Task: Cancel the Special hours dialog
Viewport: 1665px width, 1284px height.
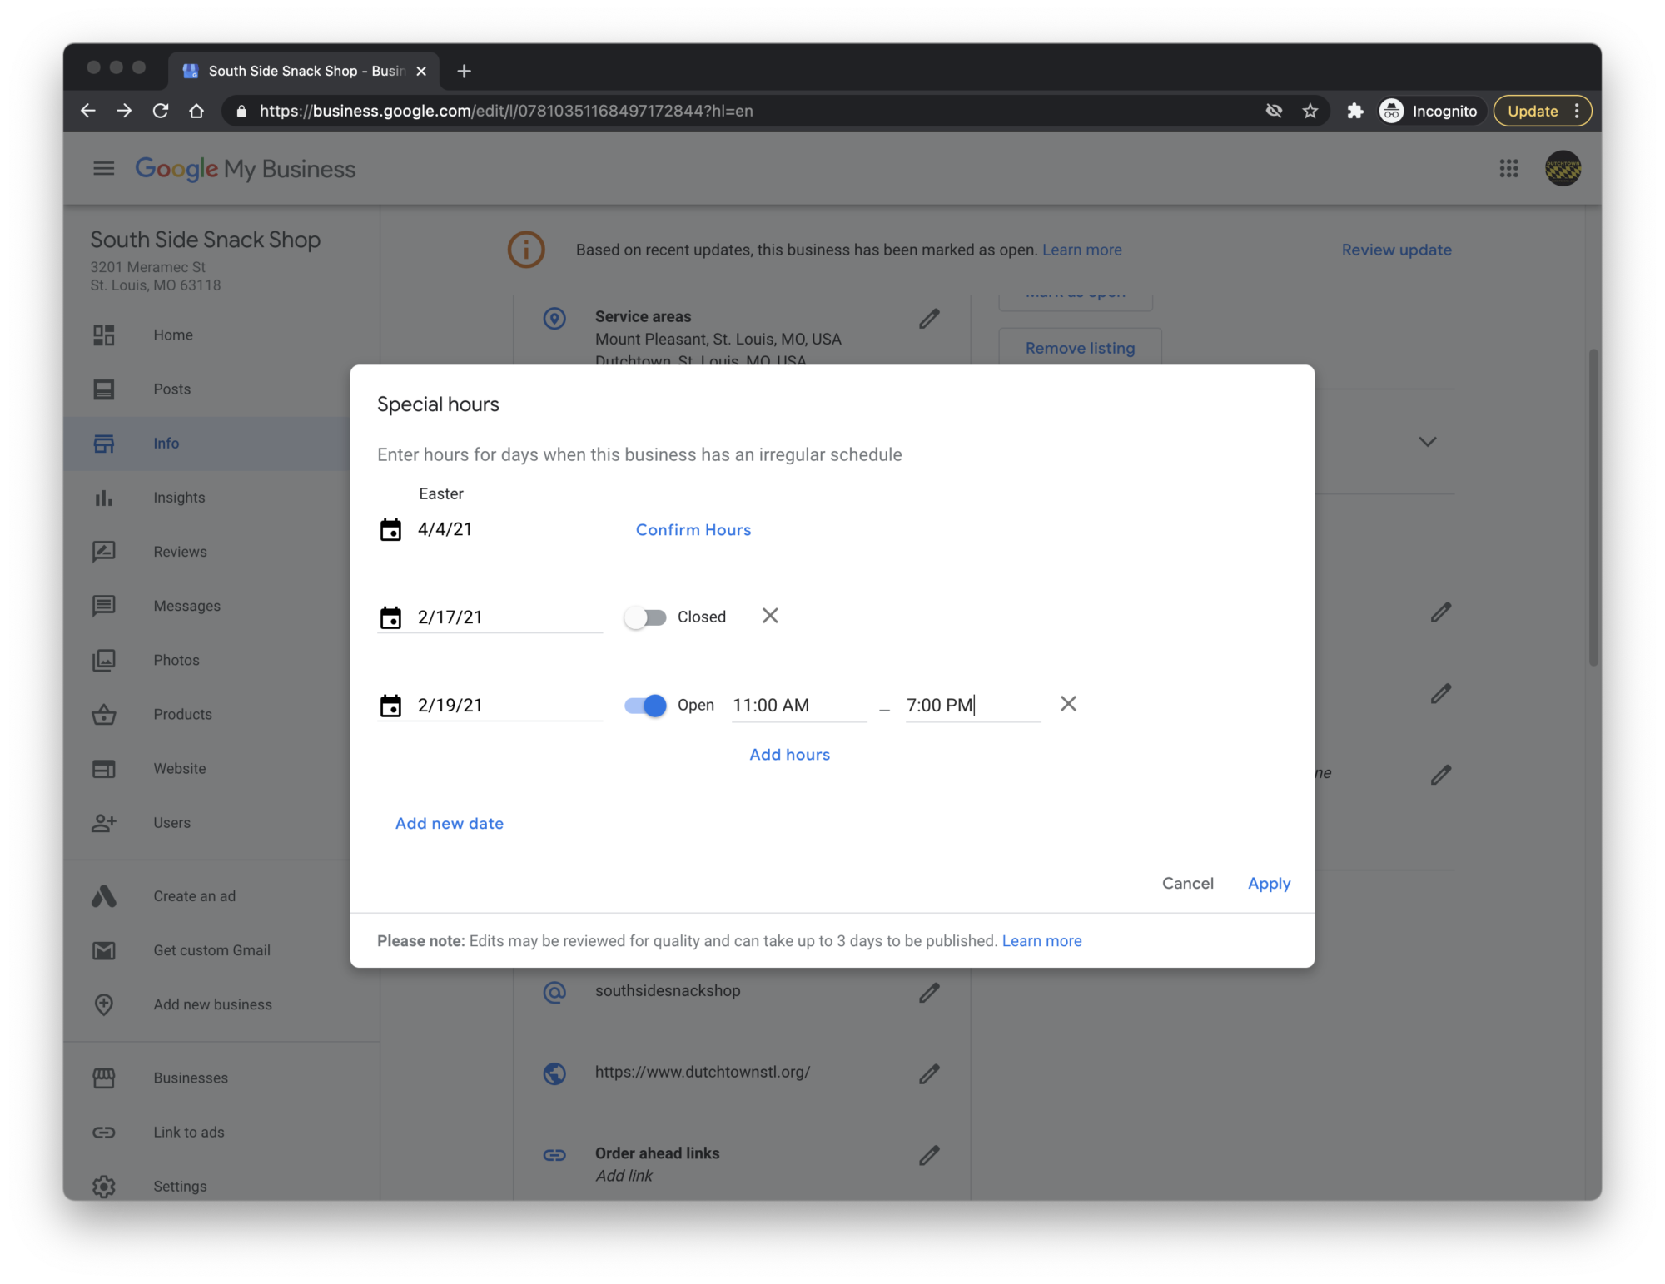Action: pos(1187,884)
